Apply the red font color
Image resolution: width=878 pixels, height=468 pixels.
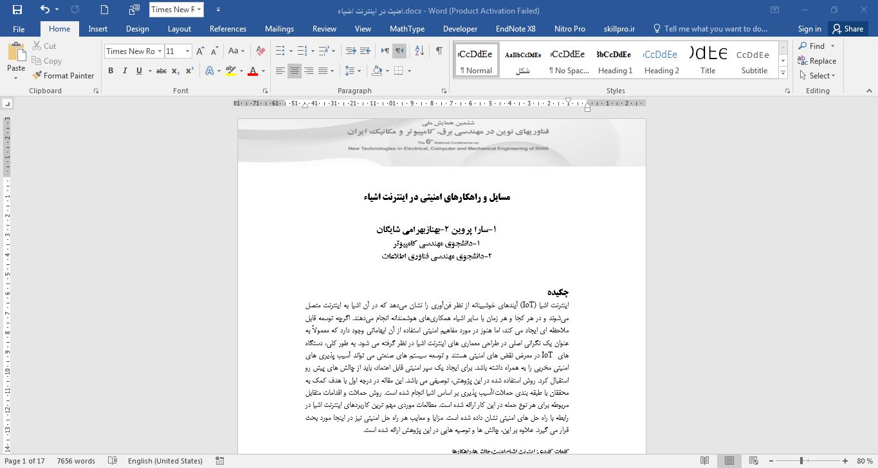253,71
